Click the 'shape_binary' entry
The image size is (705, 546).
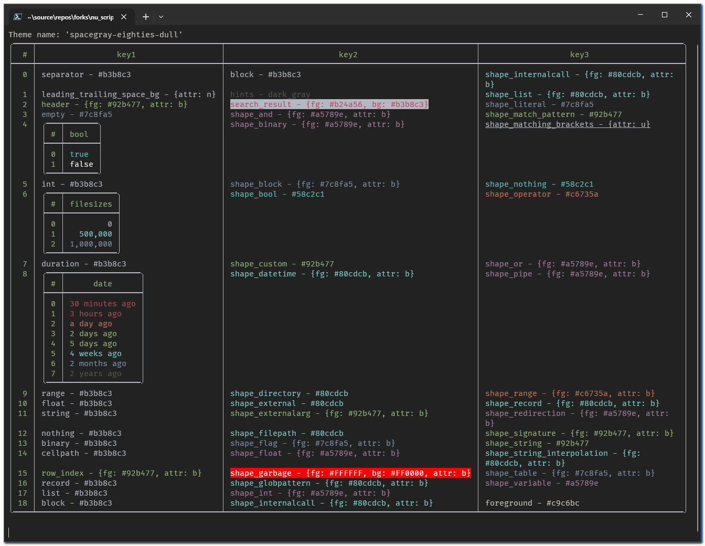point(317,124)
